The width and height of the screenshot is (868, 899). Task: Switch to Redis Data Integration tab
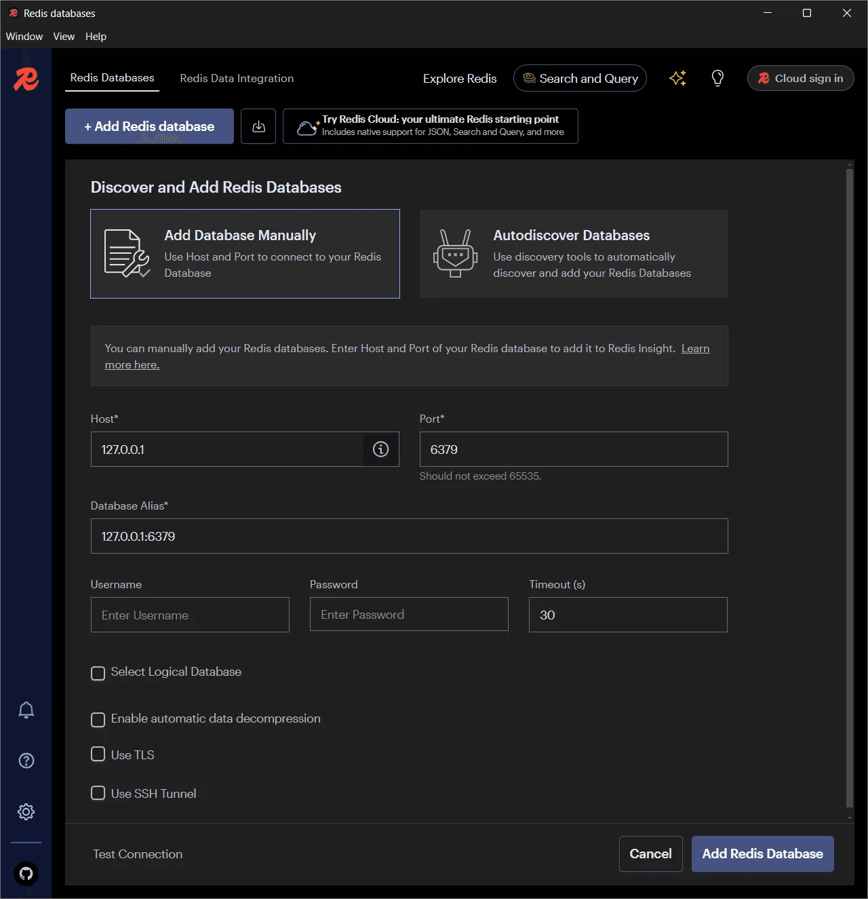(x=237, y=78)
